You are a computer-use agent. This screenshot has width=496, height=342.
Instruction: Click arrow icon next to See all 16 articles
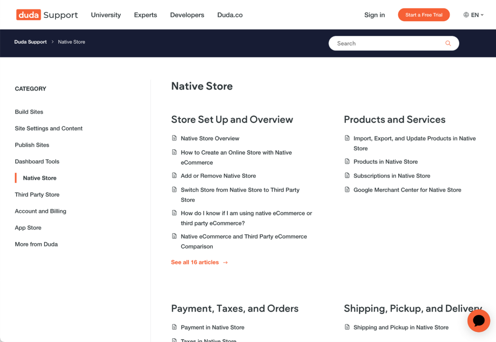pos(225,262)
